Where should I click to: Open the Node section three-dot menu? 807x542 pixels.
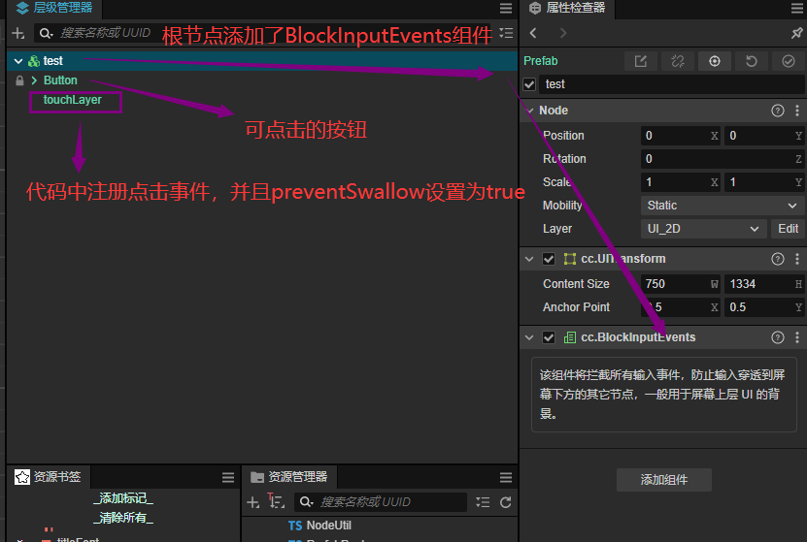pos(797,111)
